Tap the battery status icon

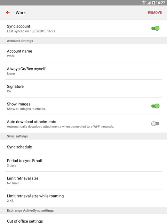(x=153, y=2)
